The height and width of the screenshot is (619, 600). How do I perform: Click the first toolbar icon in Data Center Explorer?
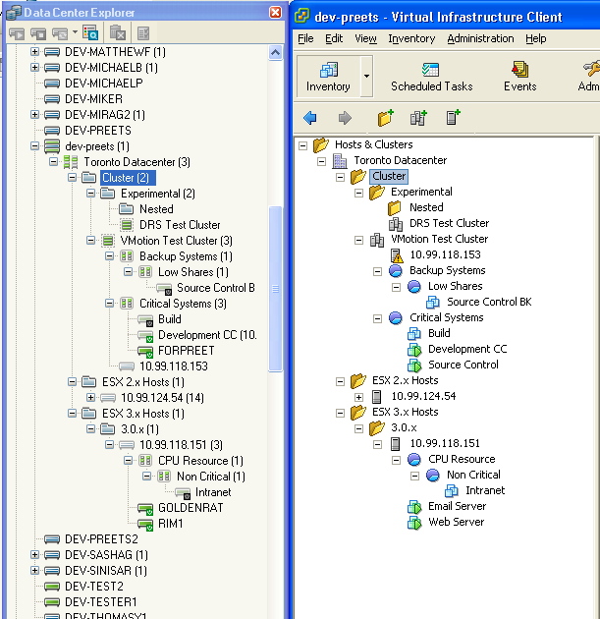pos(17,34)
